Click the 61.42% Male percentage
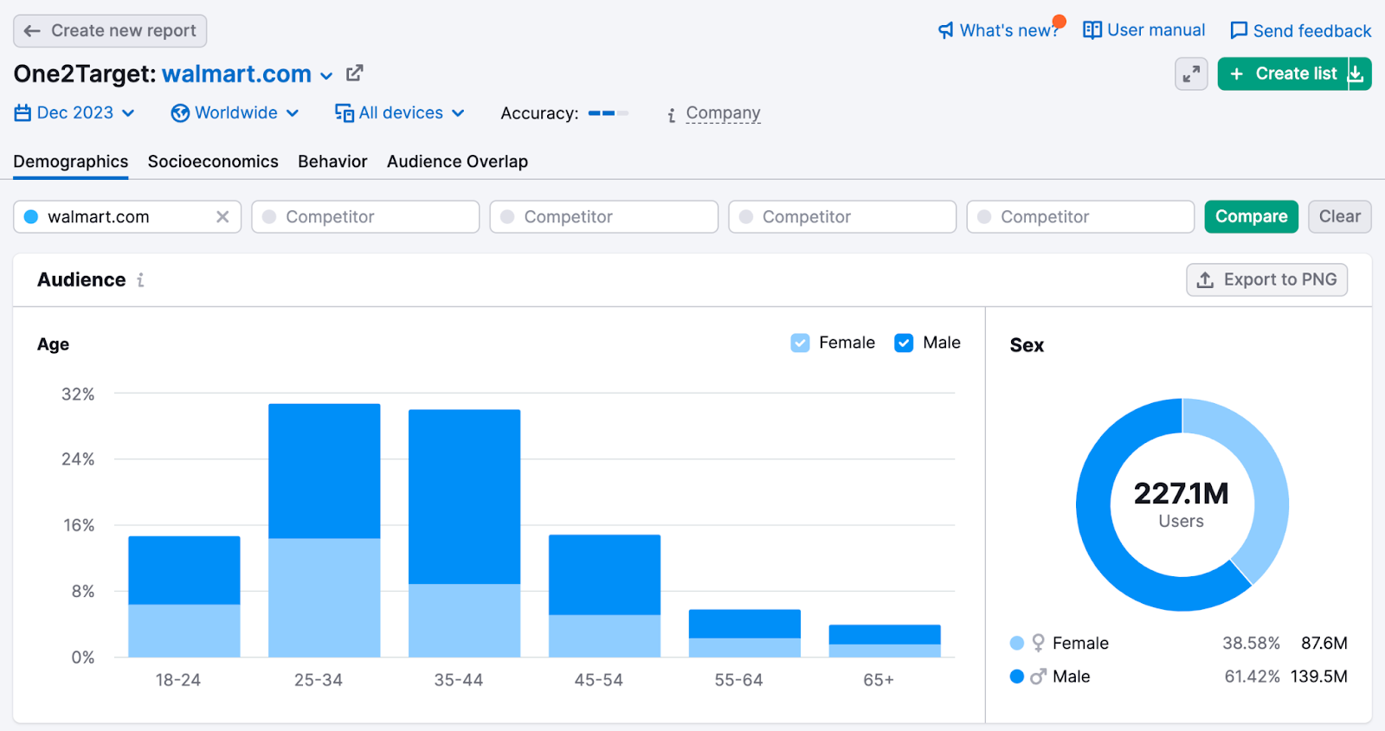Viewport: 1385px width, 731px height. (x=1252, y=676)
